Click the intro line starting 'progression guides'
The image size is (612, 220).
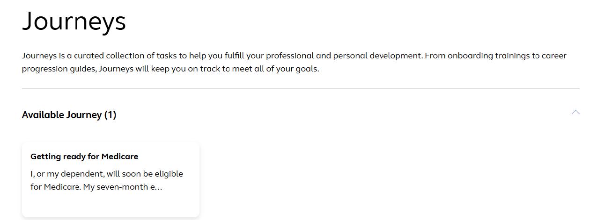click(170, 69)
